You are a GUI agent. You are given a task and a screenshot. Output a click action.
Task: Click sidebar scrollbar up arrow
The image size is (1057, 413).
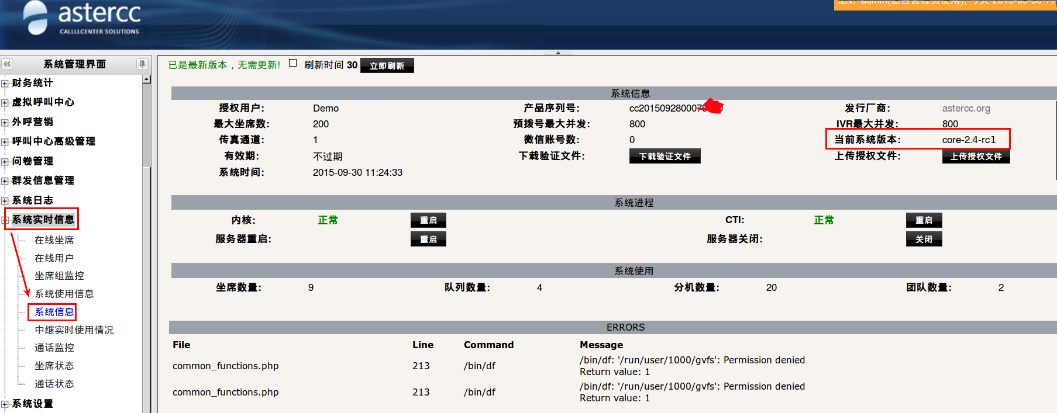coord(147,79)
